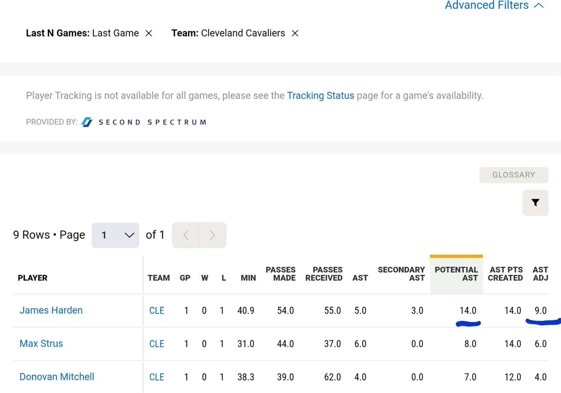Select Harden's 40.9 minutes value
Screen dimensions: 561x393
click(245, 311)
